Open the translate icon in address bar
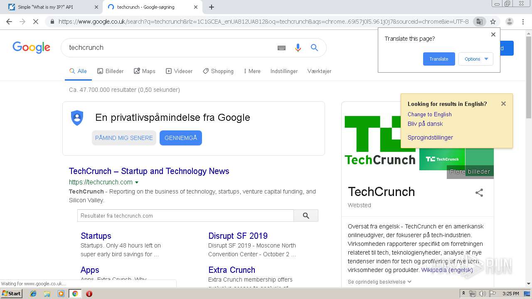 (x=480, y=22)
